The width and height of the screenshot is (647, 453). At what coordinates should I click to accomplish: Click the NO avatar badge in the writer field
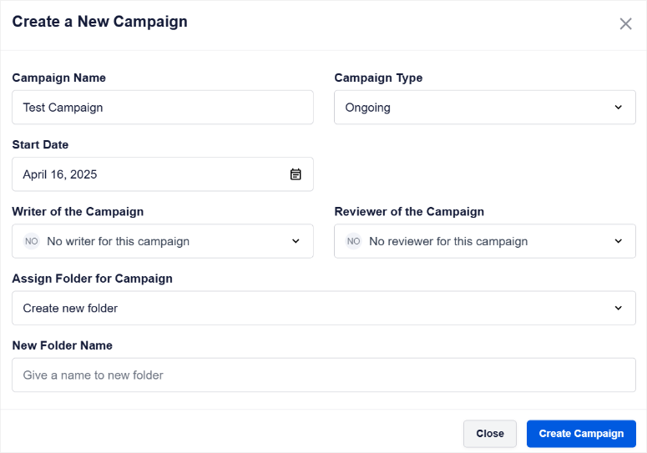click(x=32, y=241)
